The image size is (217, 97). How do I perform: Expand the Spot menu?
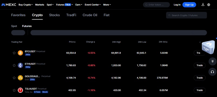(x=50, y=5)
